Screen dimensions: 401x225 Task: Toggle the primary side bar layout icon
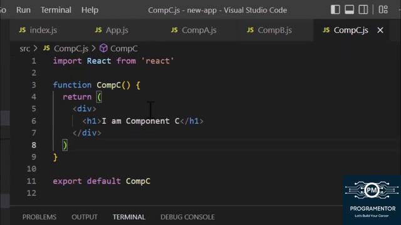335,10
